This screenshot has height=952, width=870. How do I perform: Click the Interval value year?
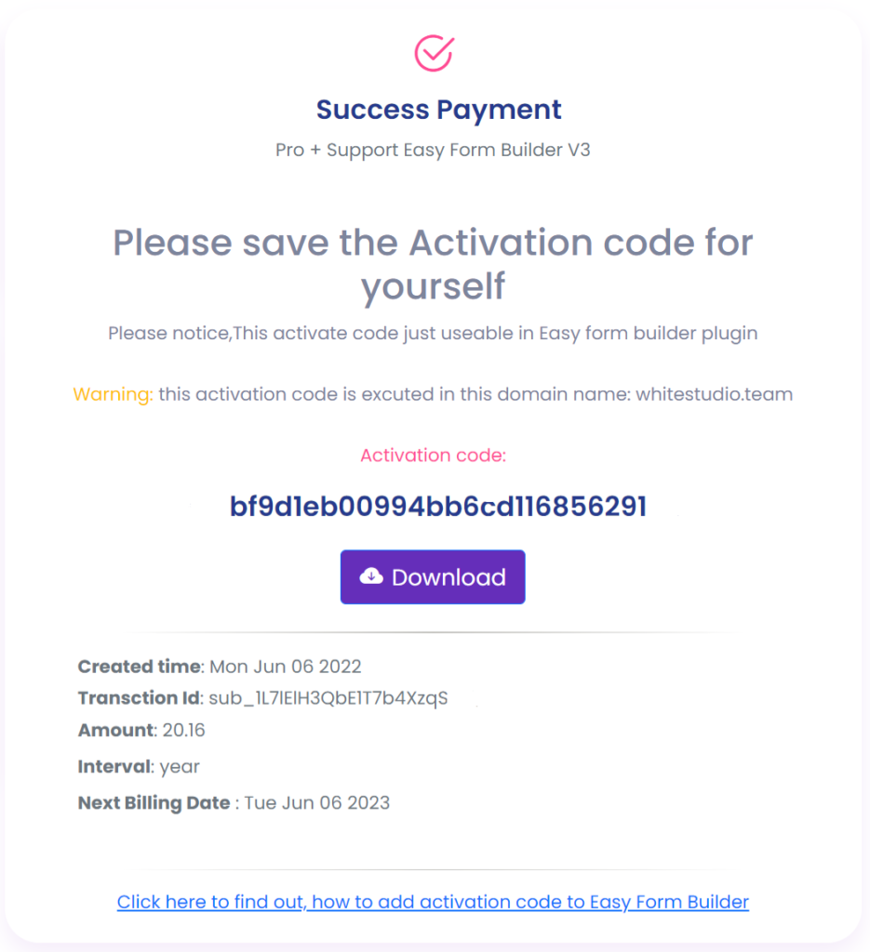(180, 767)
